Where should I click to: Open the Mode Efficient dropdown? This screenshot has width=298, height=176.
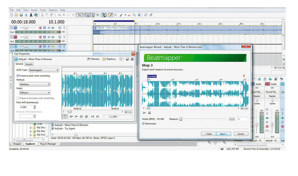click(x=35, y=93)
